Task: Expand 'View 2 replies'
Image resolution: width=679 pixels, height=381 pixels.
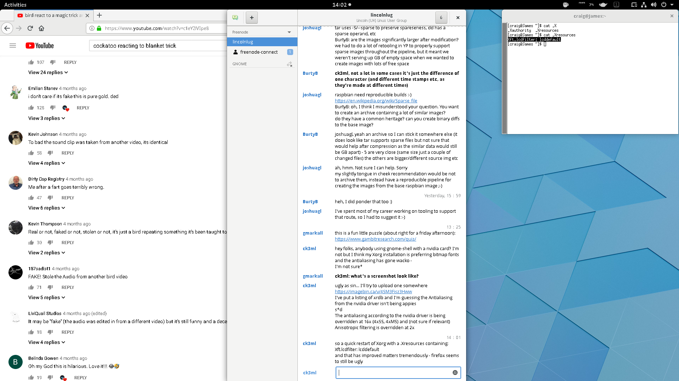Action: pos(47,253)
